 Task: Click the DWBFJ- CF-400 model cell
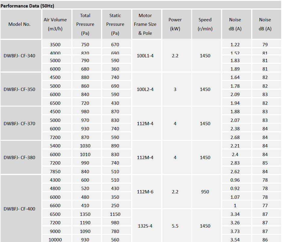point(20,209)
